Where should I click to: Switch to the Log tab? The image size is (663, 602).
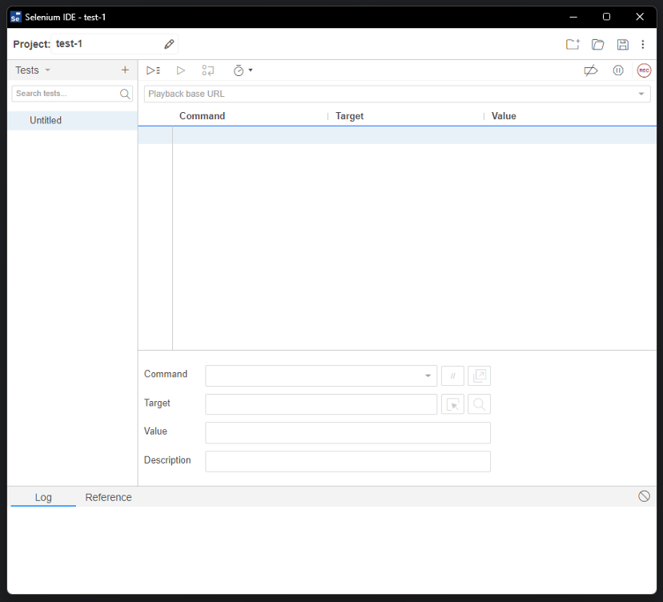point(43,497)
